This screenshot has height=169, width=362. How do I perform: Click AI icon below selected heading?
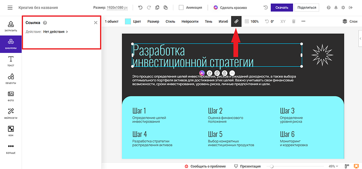pyautogui.click(x=202, y=73)
